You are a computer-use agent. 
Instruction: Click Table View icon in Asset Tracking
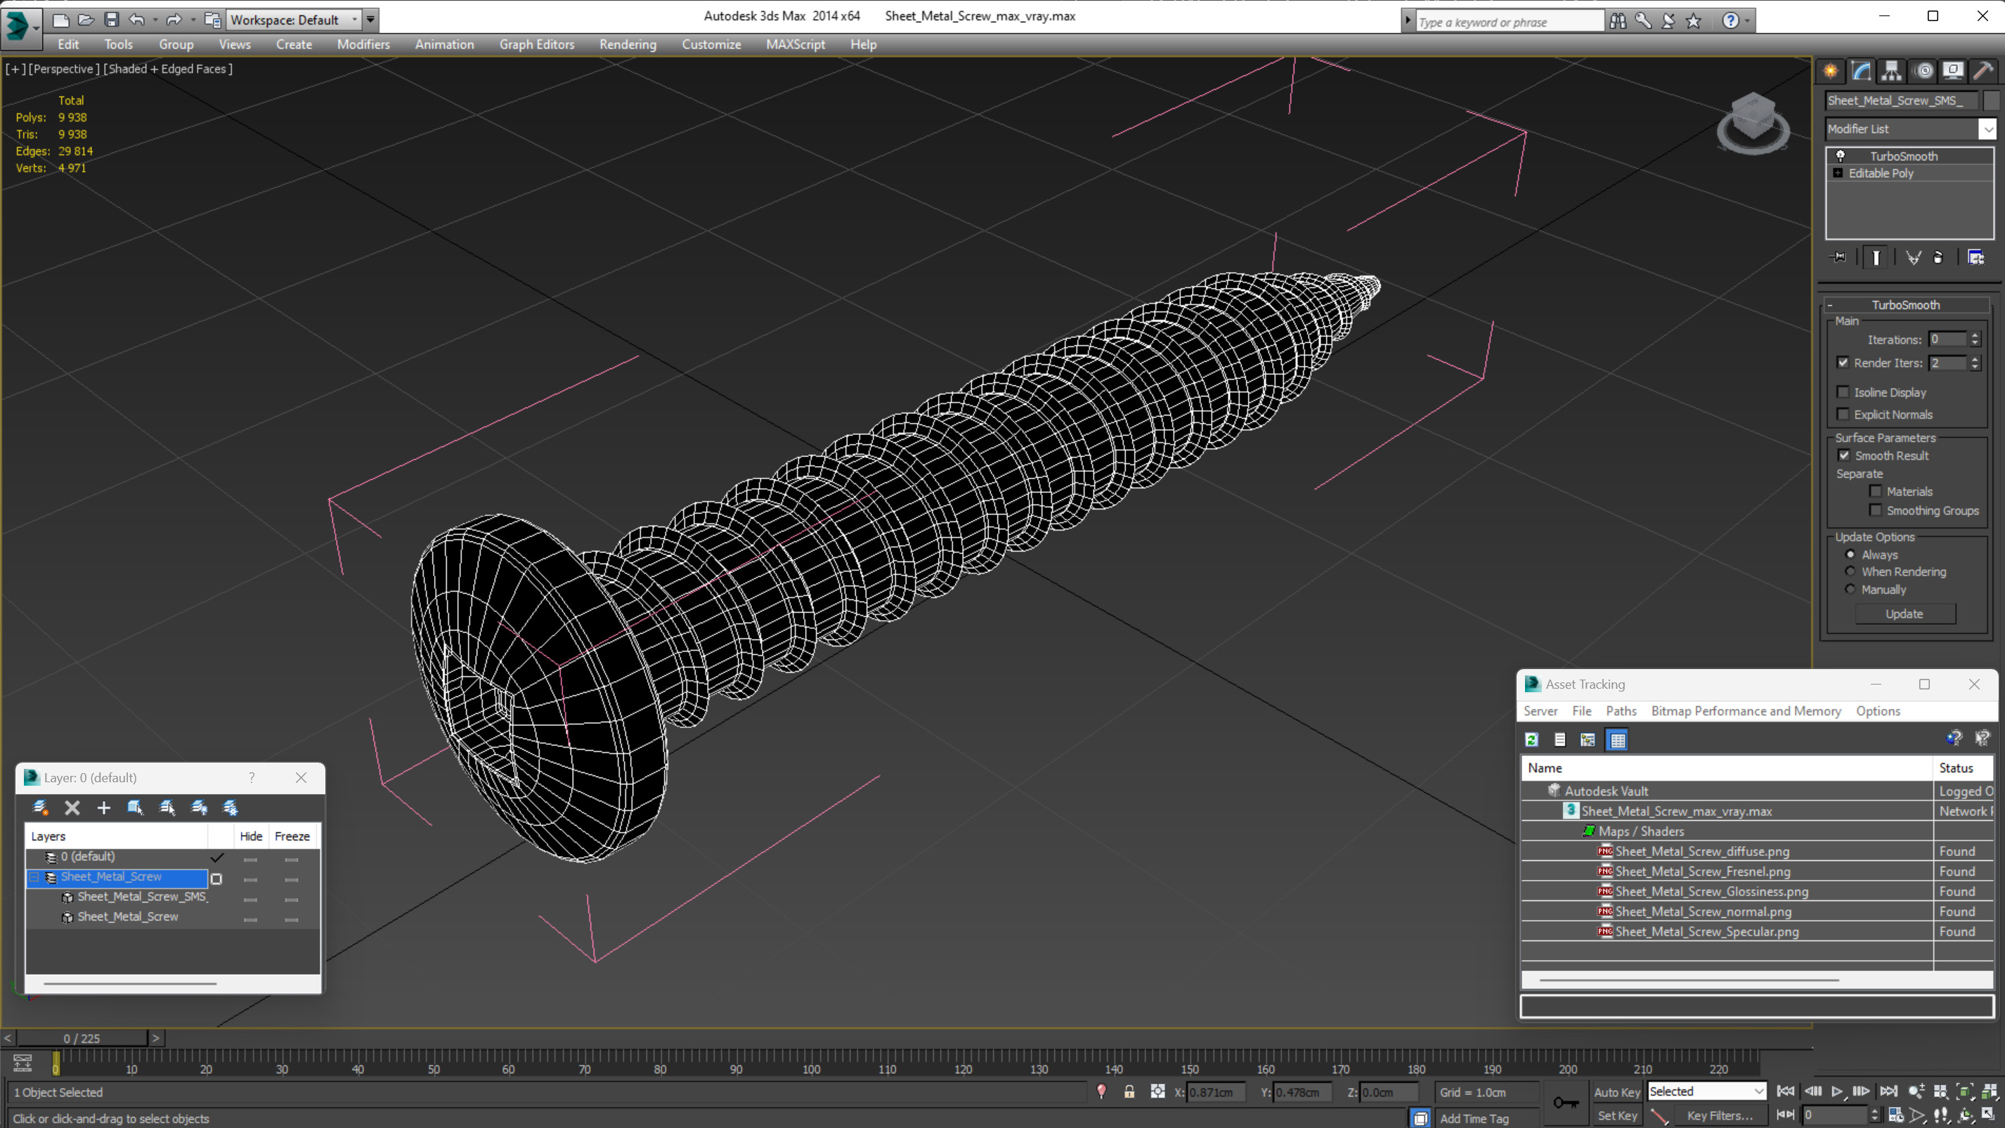point(1617,739)
